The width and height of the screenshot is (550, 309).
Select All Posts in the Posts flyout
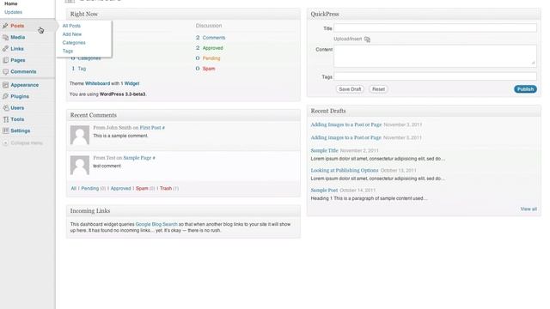(71, 26)
